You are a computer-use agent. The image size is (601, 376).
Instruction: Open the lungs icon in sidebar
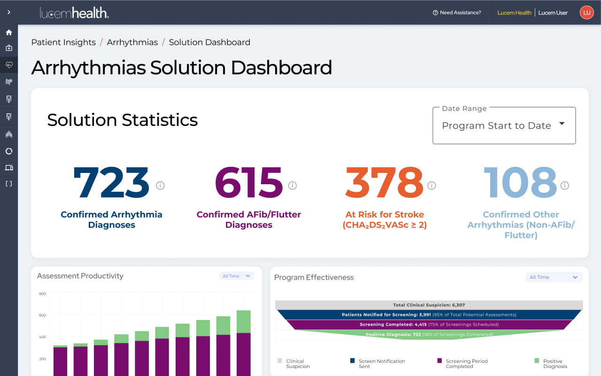point(9,134)
